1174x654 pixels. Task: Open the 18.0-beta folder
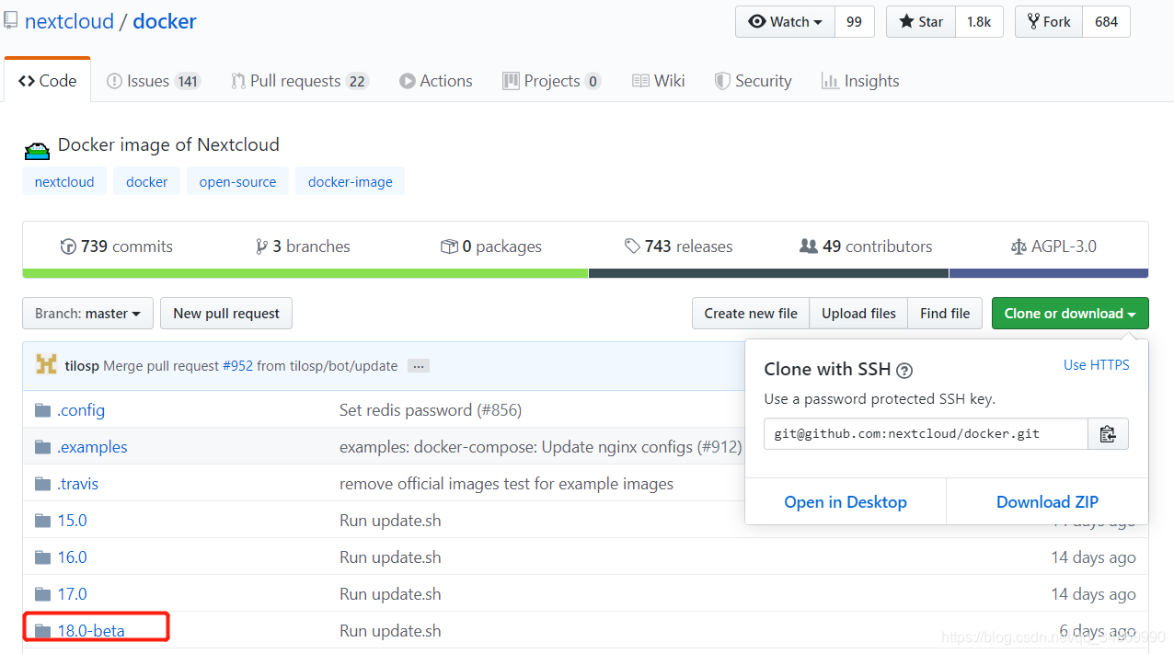tap(91, 631)
